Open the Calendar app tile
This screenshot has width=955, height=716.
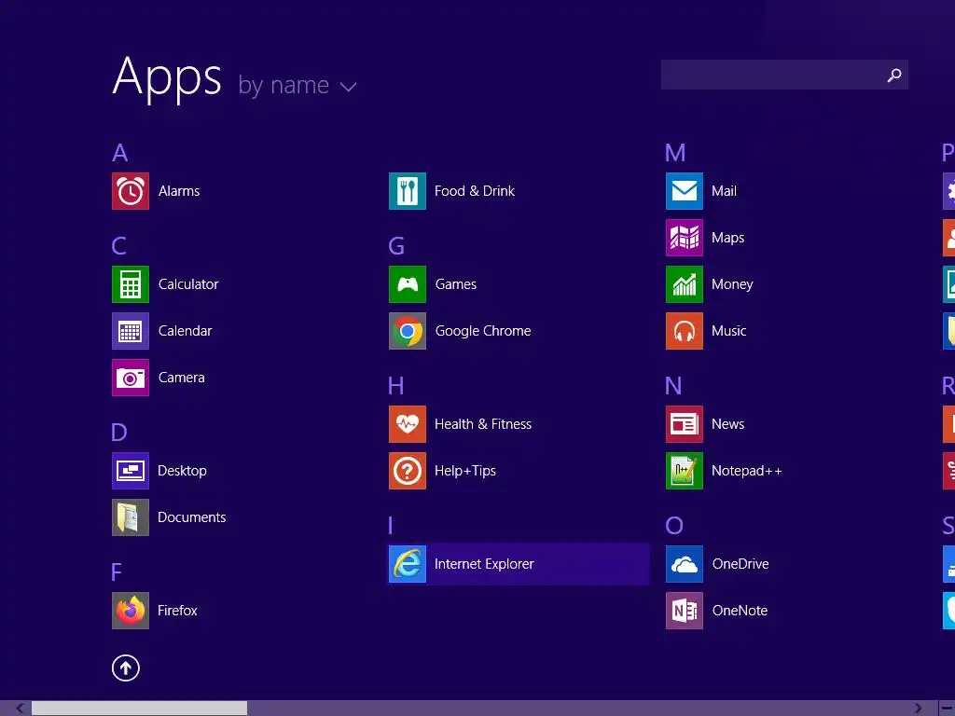pos(131,331)
